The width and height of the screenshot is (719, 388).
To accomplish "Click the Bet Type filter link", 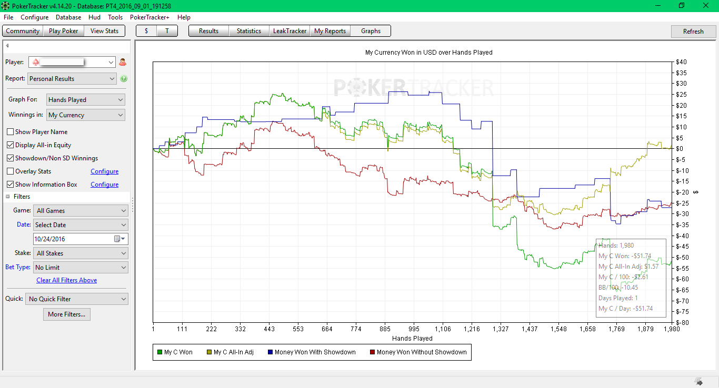I will click(18, 267).
